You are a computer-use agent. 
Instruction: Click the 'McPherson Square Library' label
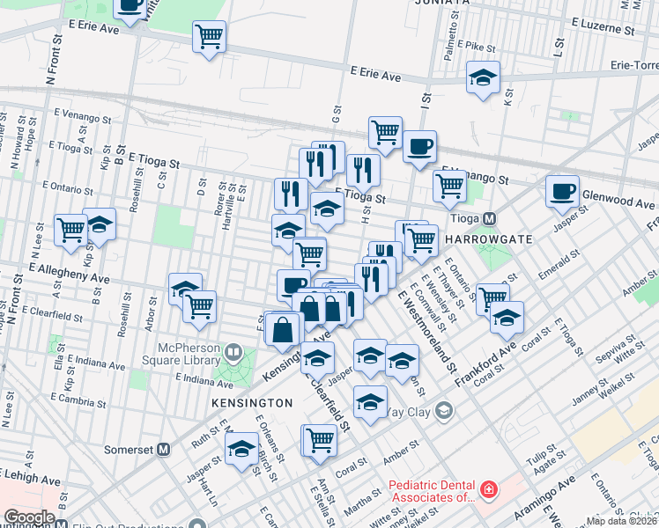[x=181, y=355]
